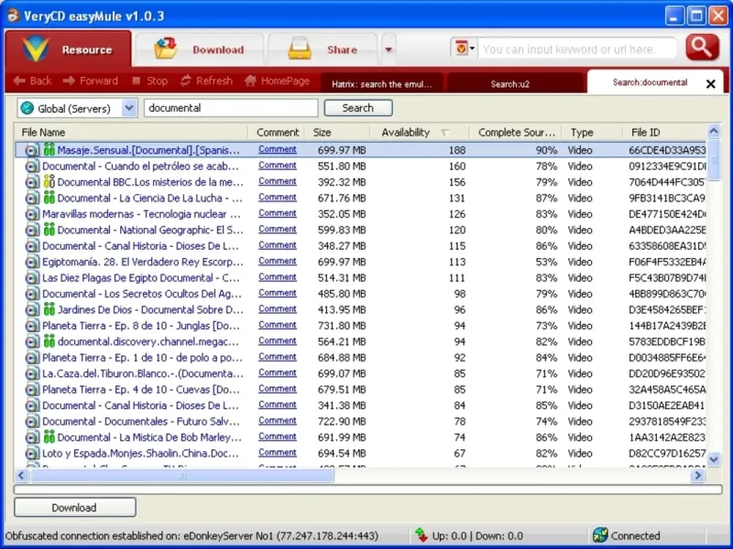This screenshot has width=733, height=549.
Task: Open the Resource tab
Action: click(68, 49)
